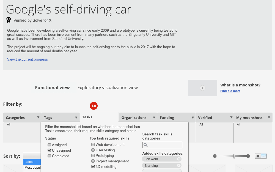Enable the Web development checkbox
The image size is (275, 172).
[93, 144]
